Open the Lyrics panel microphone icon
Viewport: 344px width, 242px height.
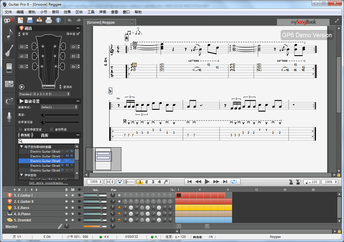click(x=9, y=117)
